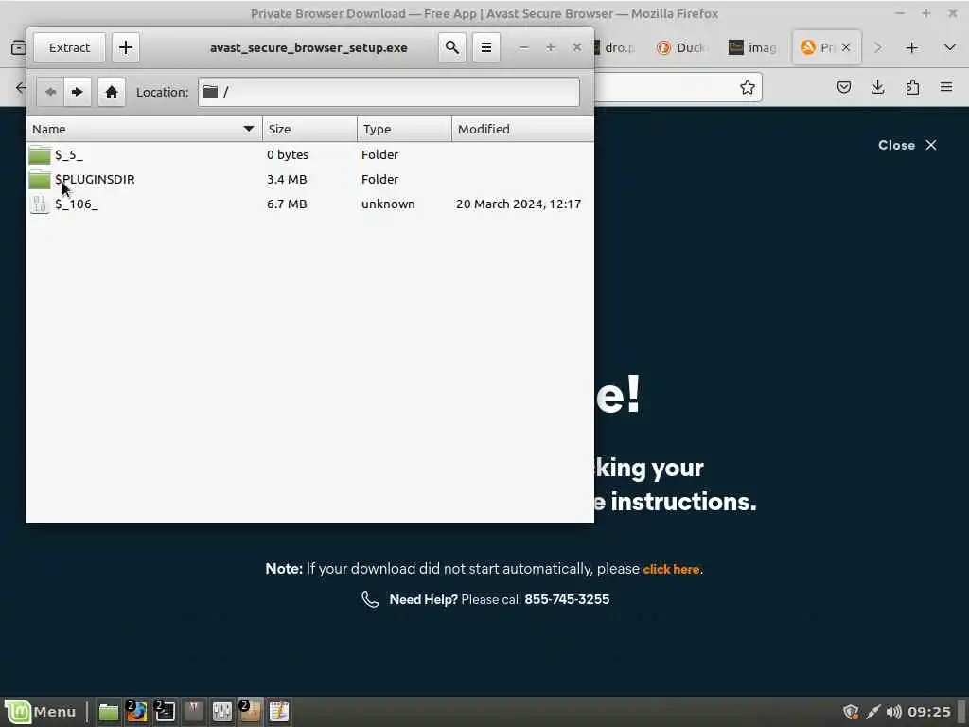This screenshot has height=727, width=969.
Task: Open file manager from taskbar
Action: (109, 712)
